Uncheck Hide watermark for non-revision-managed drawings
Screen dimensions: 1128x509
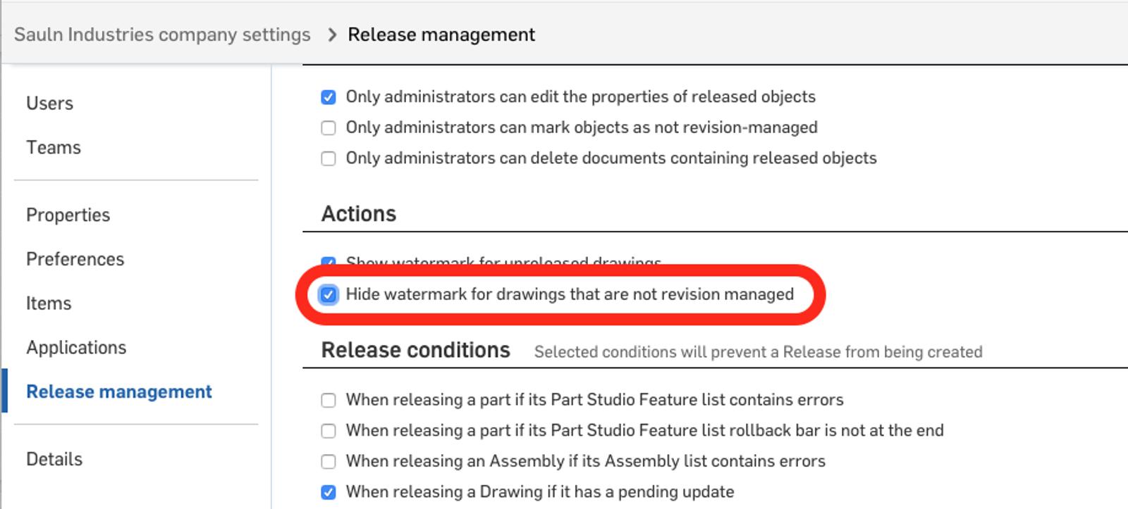[329, 294]
